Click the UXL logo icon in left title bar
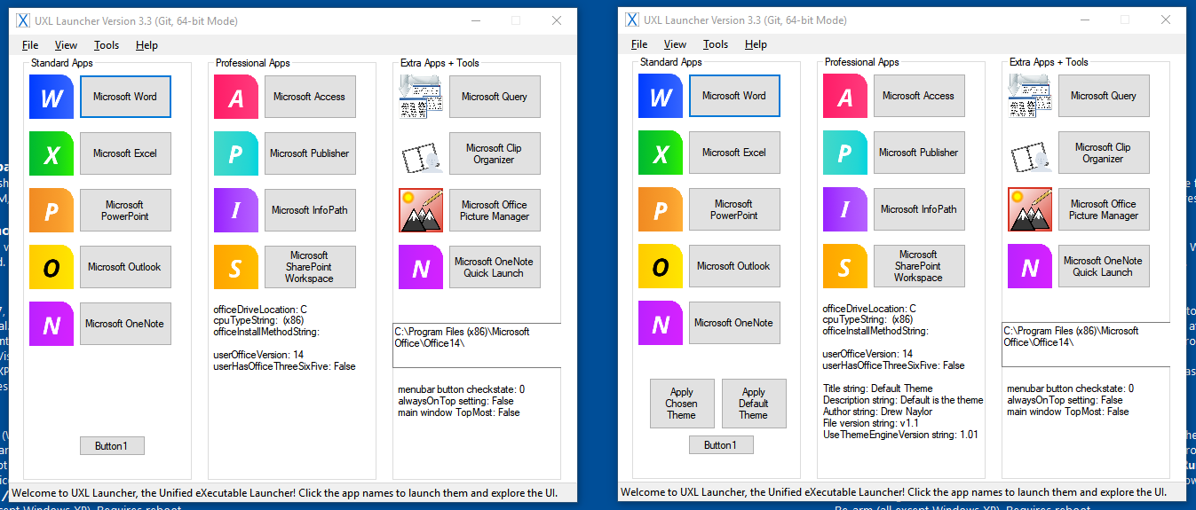 point(23,20)
